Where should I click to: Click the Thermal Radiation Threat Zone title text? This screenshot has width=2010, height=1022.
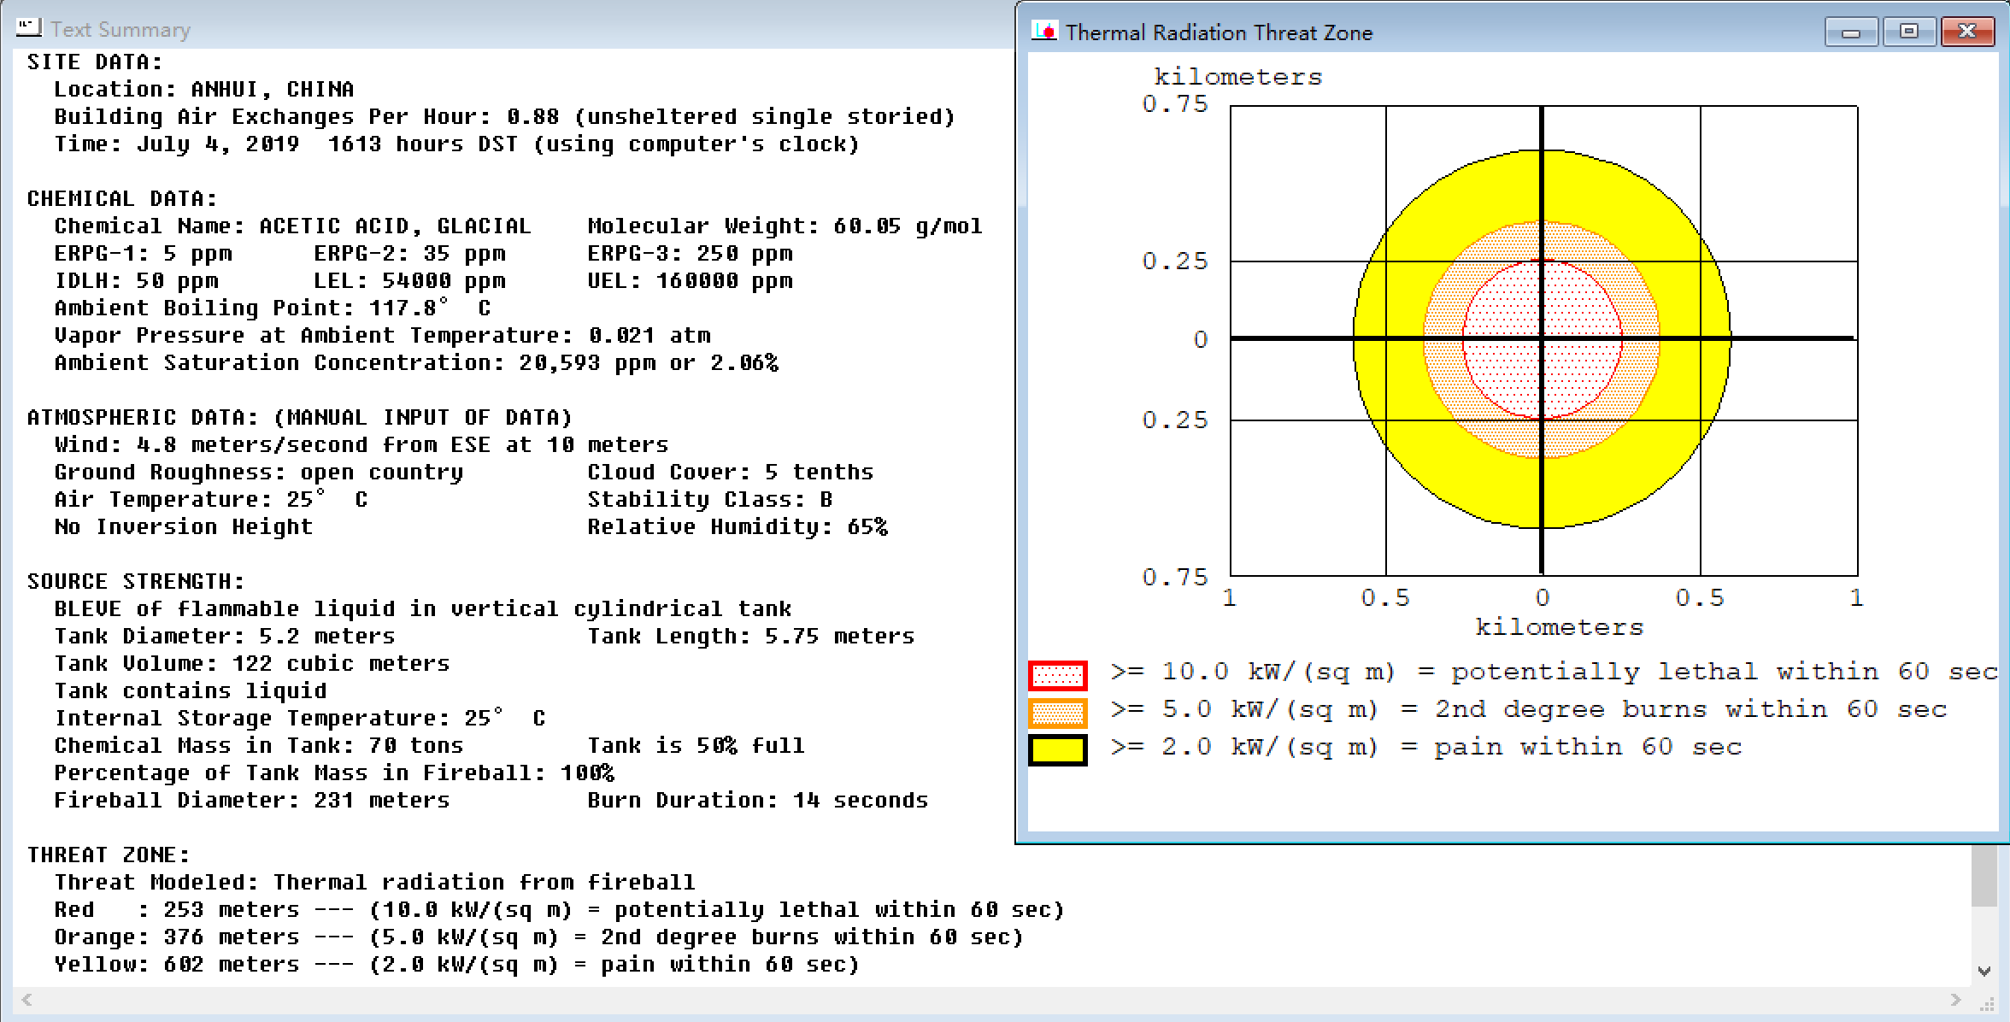coord(1219,32)
